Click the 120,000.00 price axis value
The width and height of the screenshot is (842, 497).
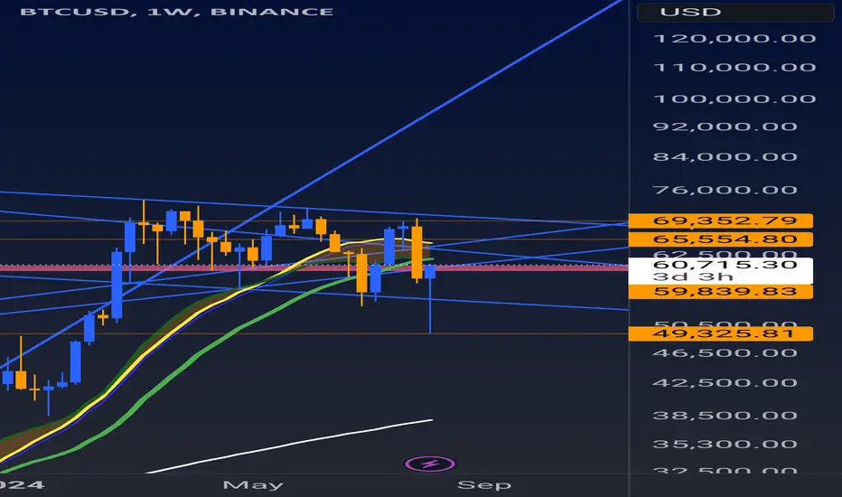coord(734,39)
